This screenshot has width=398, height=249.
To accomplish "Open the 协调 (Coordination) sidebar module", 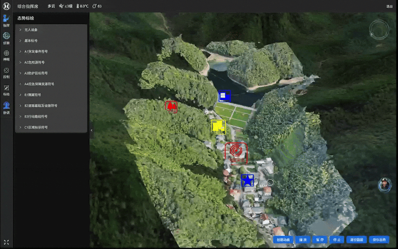I will pyautogui.click(x=6, y=108).
